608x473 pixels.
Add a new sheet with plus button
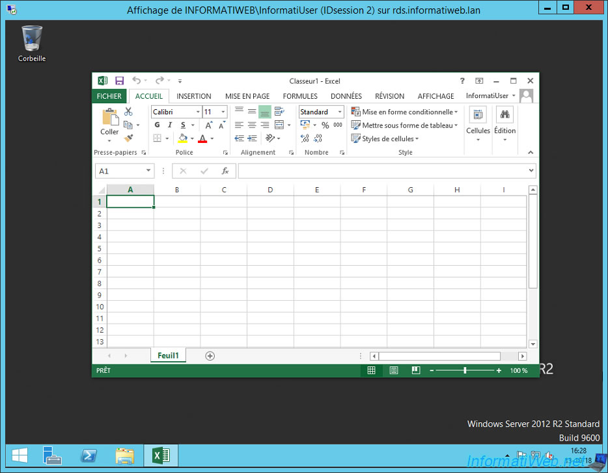(210, 355)
